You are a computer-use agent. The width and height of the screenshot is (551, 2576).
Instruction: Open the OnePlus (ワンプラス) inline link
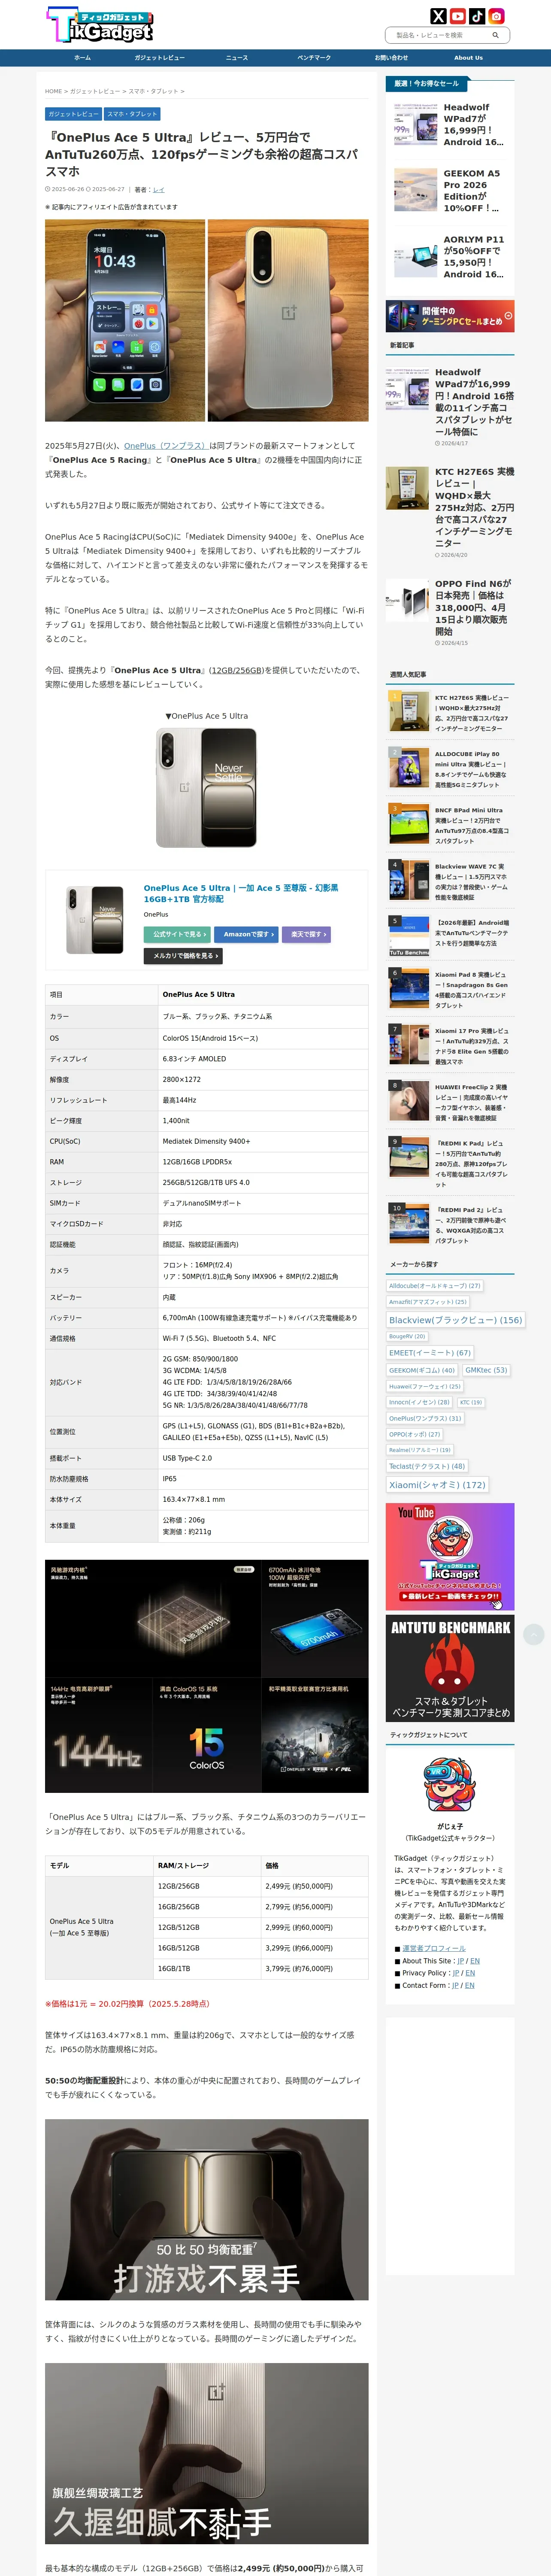tap(165, 446)
